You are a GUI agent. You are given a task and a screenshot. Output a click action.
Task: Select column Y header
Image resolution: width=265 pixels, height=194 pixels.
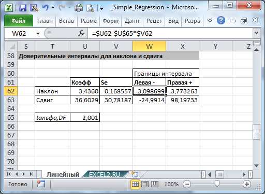point(215,46)
